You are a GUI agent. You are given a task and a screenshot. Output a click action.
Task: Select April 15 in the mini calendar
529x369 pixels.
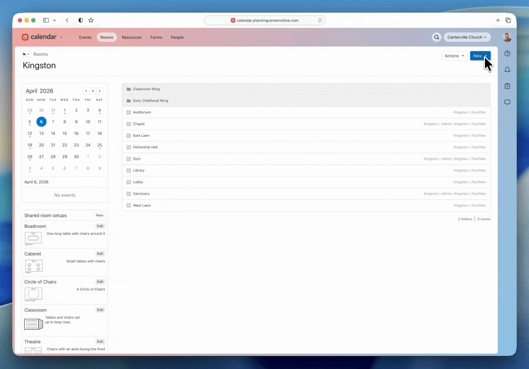pos(65,134)
